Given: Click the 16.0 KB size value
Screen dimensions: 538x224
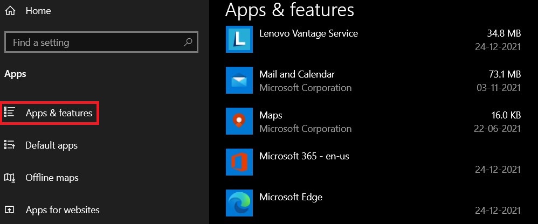Looking at the screenshot, I should coord(506,115).
